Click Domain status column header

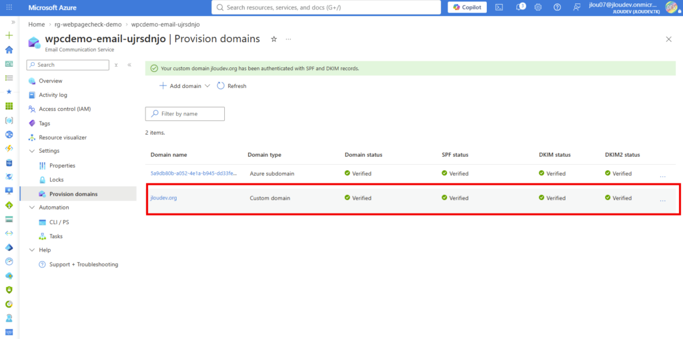(364, 155)
